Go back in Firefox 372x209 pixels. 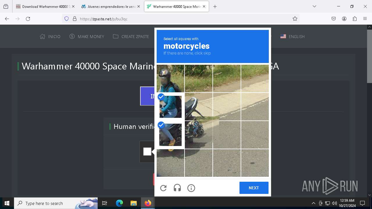pyautogui.click(x=7, y=19)
